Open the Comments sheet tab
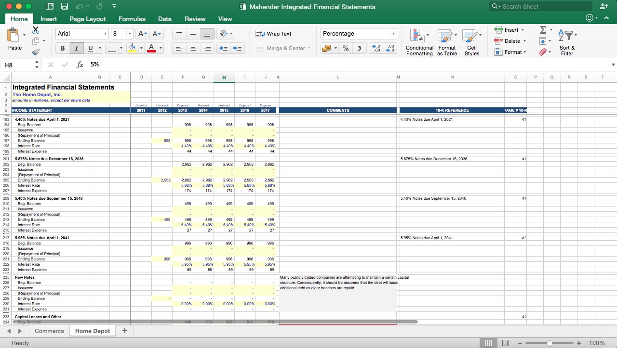This screenshot has height=348, width=617. point(49,331)
